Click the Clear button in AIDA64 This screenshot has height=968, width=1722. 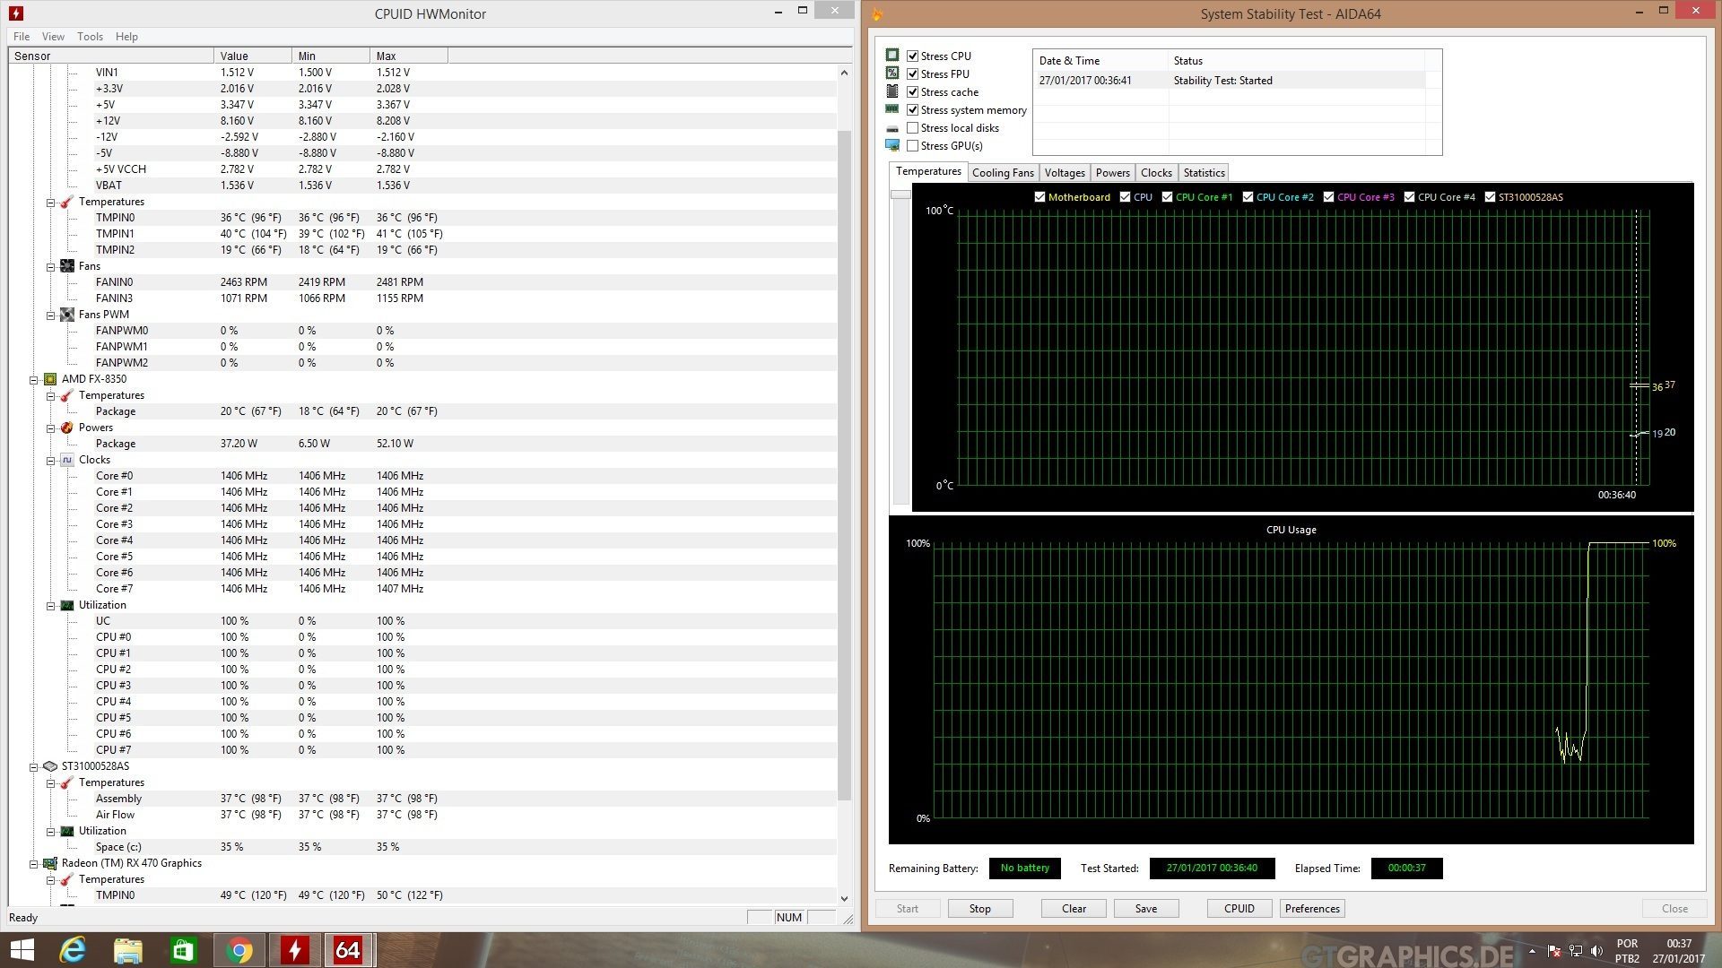click(x=1074, y=909)
